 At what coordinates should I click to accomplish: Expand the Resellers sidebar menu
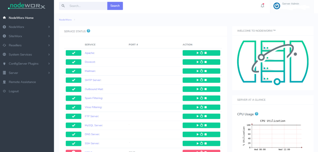[27, 45]
